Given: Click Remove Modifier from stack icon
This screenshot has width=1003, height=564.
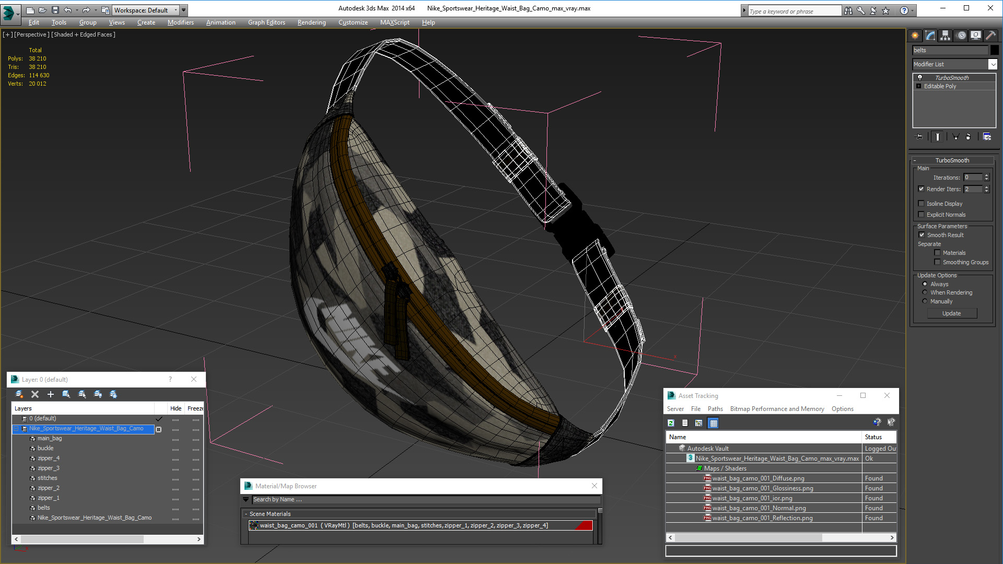Looking at the screenshot, I should coord(969,137).
